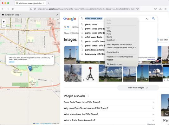Pick the 'how many eiffel towers' suggestion
The width and height of the screenshot is (169, 125).
point(93,54)
